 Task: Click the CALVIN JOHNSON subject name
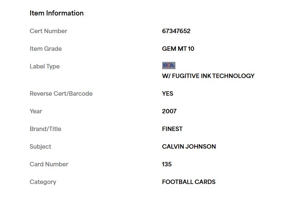[189, 146]
